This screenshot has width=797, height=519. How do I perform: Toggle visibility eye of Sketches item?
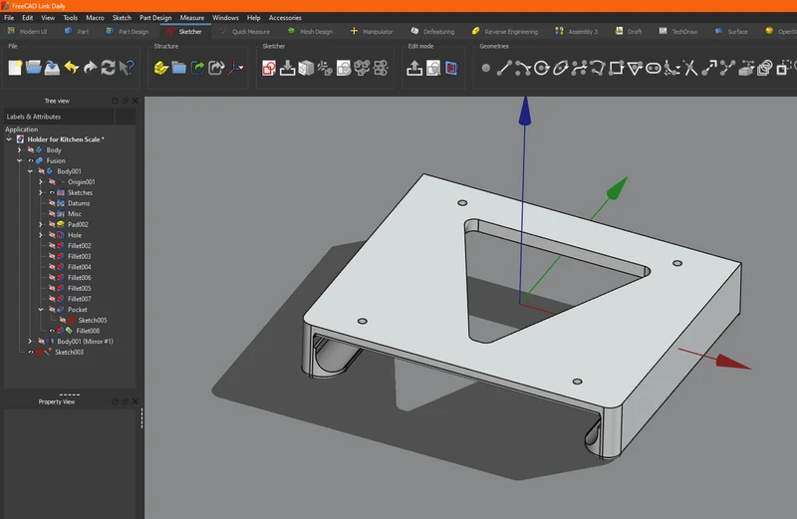click(x=52, y=192)
